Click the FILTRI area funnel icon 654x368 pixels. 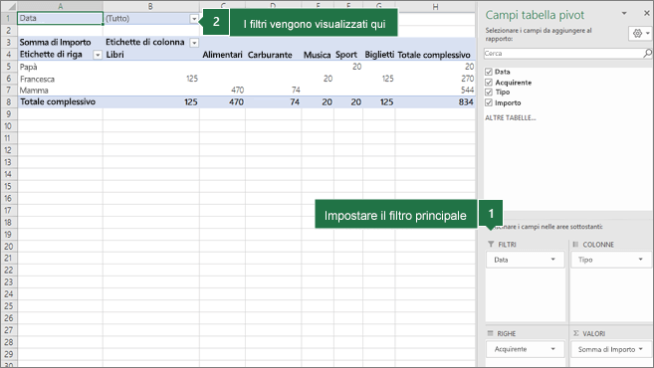[x=491, y=245]
